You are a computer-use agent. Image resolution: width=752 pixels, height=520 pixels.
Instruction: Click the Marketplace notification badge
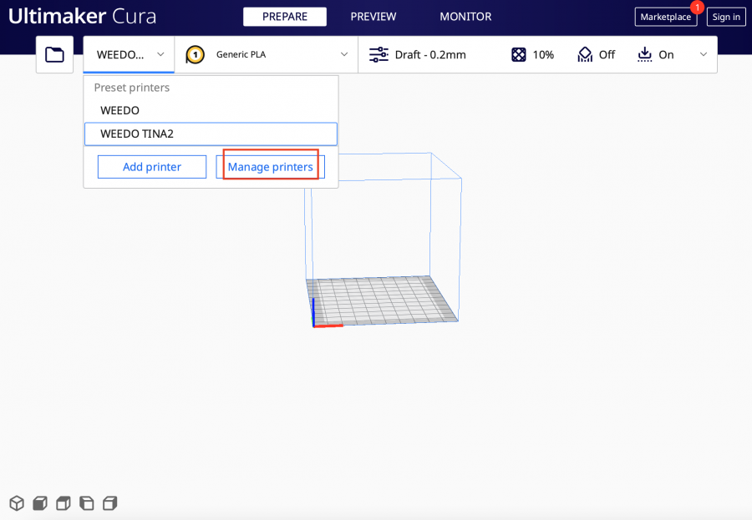(697, 8)
